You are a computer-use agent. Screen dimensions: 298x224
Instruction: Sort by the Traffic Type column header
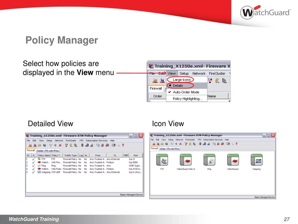point(70,155)
